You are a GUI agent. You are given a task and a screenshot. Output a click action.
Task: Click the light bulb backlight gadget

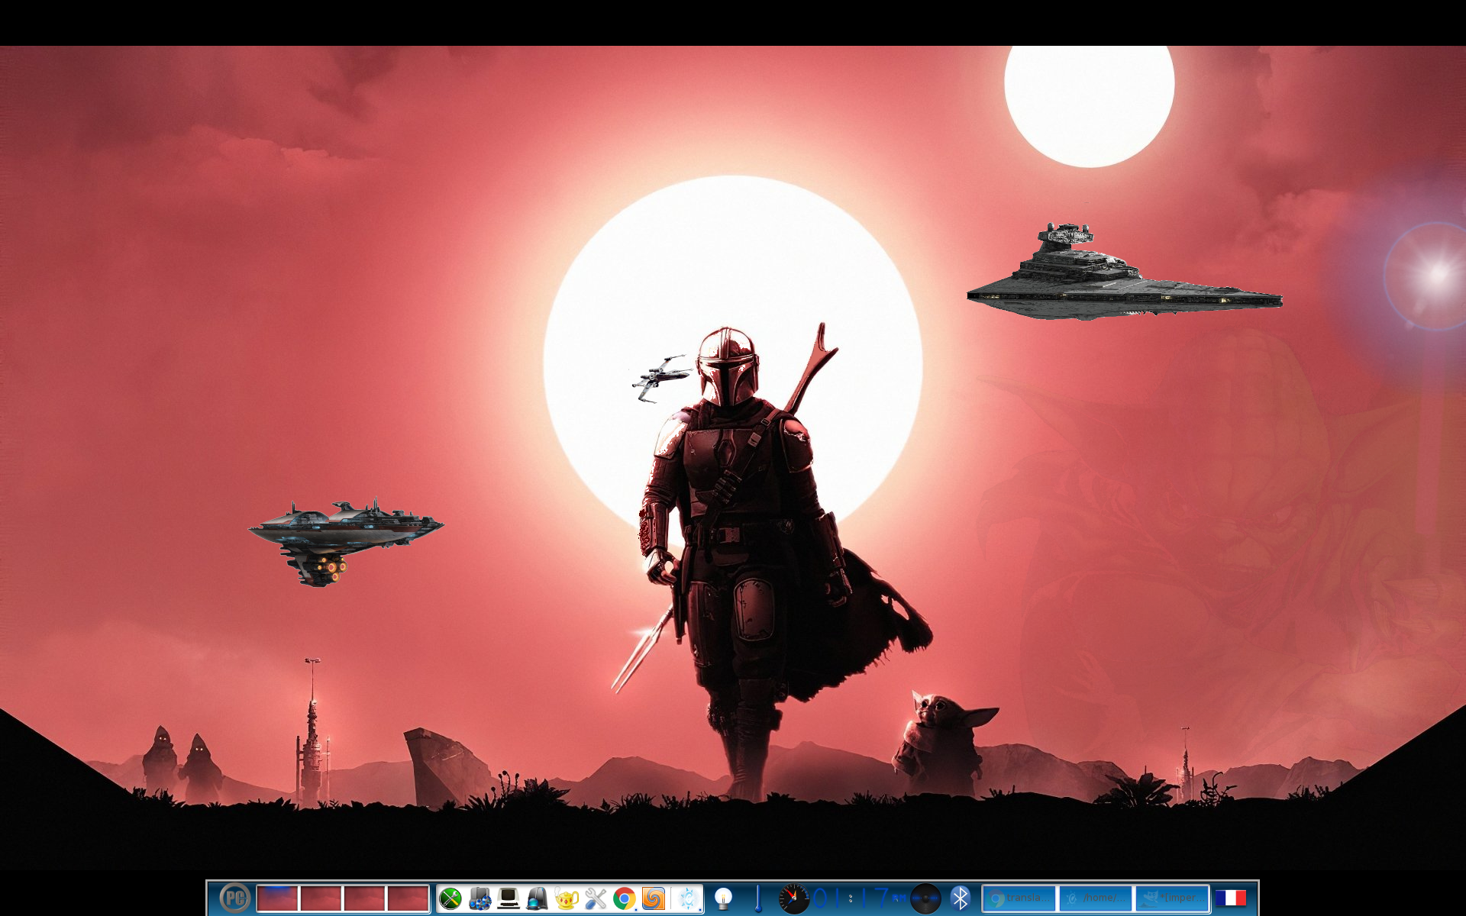723,898
